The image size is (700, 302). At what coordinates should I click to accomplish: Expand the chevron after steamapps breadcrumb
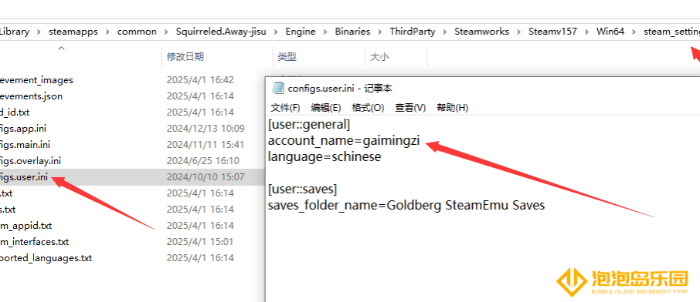point(107,32)
